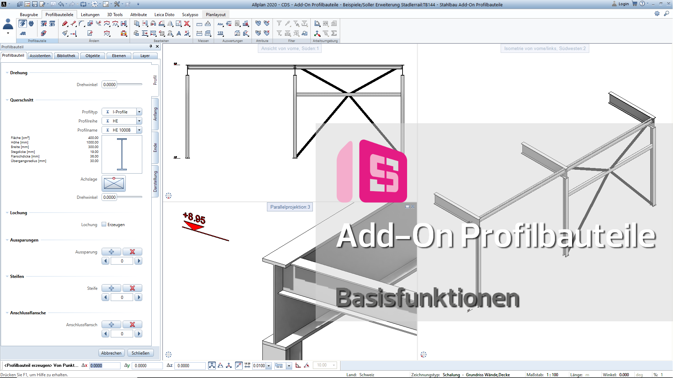The image size is (673, 378).
Task: Enable the Lochung Erzeugen checkbox
Action: coord(104,224)
